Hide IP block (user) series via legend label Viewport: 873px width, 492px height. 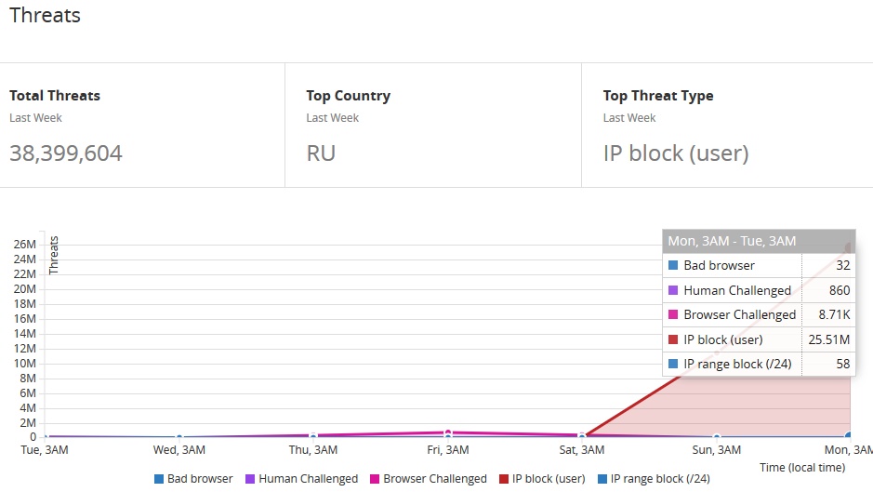pos(549,479)
